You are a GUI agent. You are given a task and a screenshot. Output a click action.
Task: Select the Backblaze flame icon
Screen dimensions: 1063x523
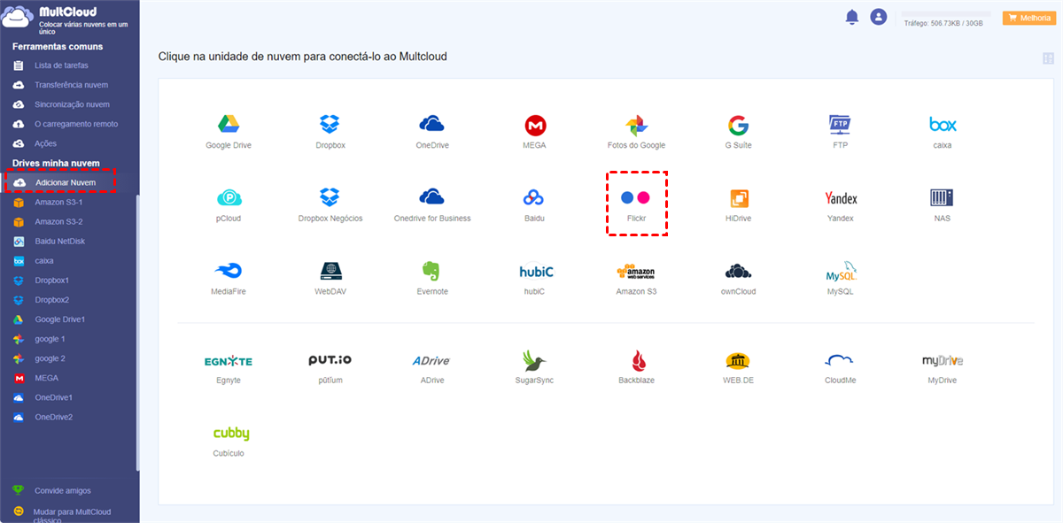pyautogui.click(x=636, y=360)
